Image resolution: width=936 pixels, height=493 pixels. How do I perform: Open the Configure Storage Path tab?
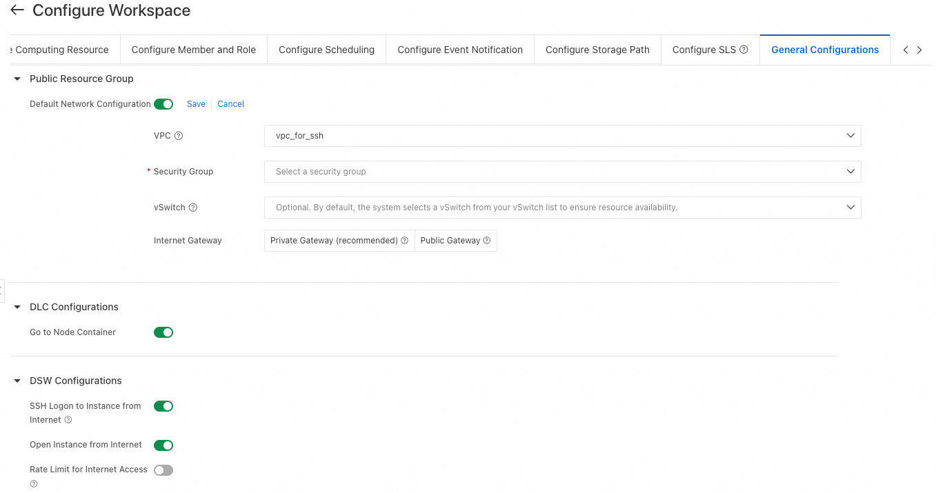(597, 50)
